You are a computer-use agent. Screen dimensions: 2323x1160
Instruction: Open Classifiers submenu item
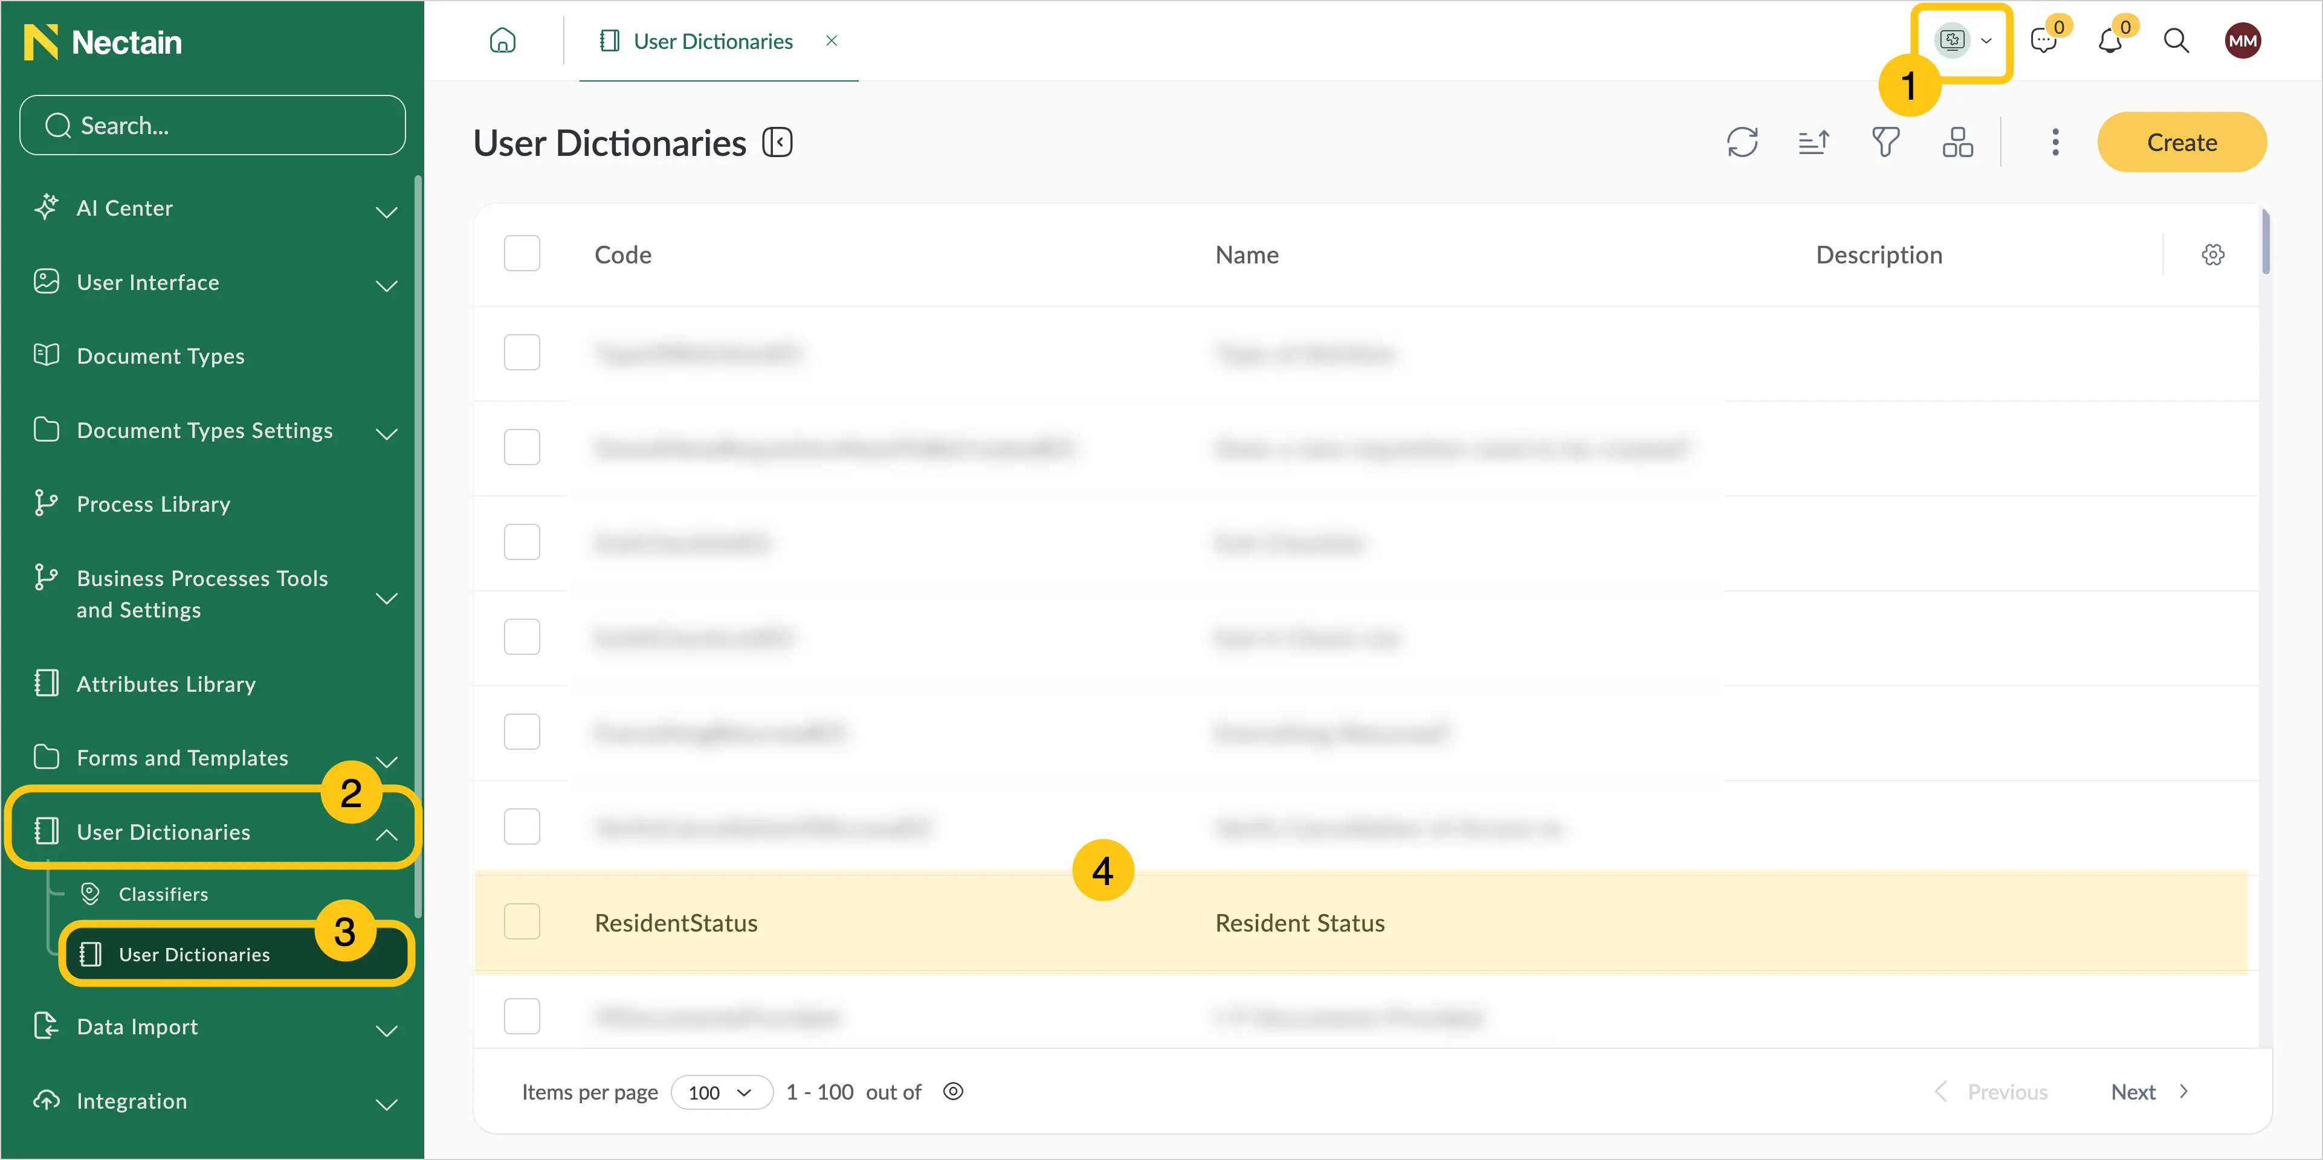[163, 894]
